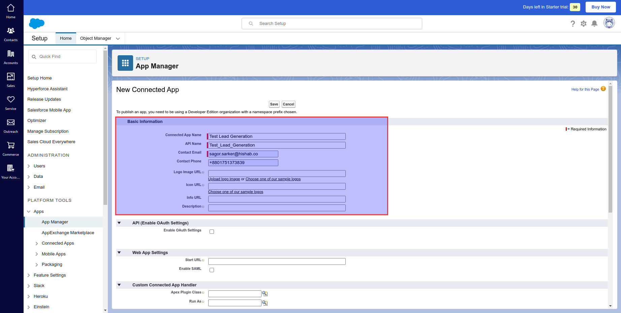Click the App Manager grid icon
Screen dimensions: 621x313
tap(125, 63)
